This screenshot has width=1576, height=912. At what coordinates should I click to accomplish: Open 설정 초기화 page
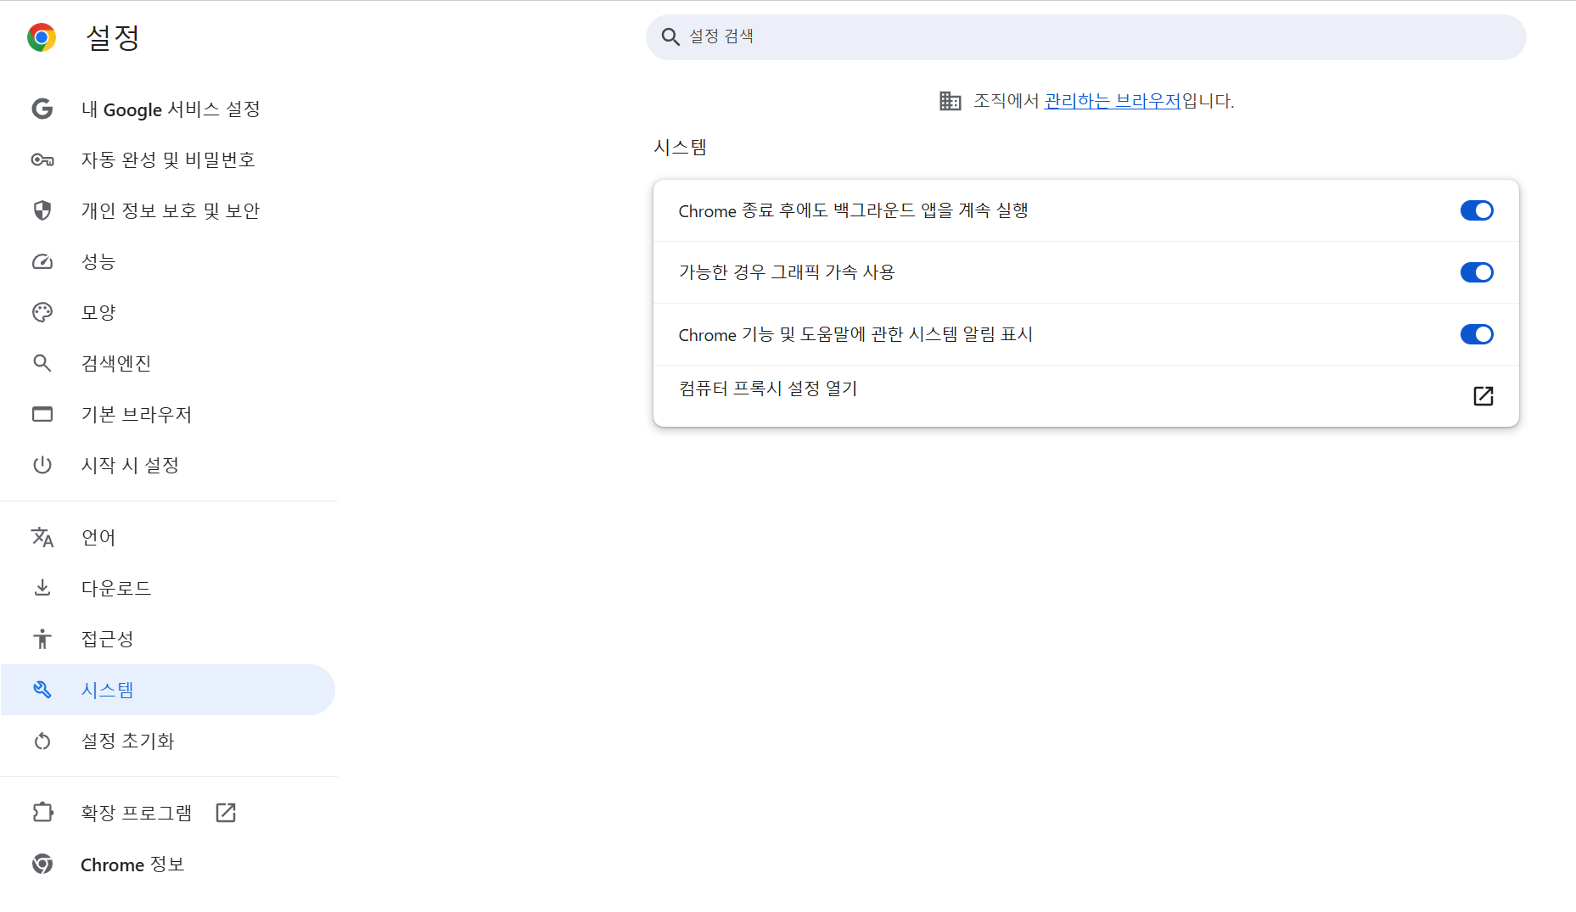pyautogui.click(x=168, y=741)
